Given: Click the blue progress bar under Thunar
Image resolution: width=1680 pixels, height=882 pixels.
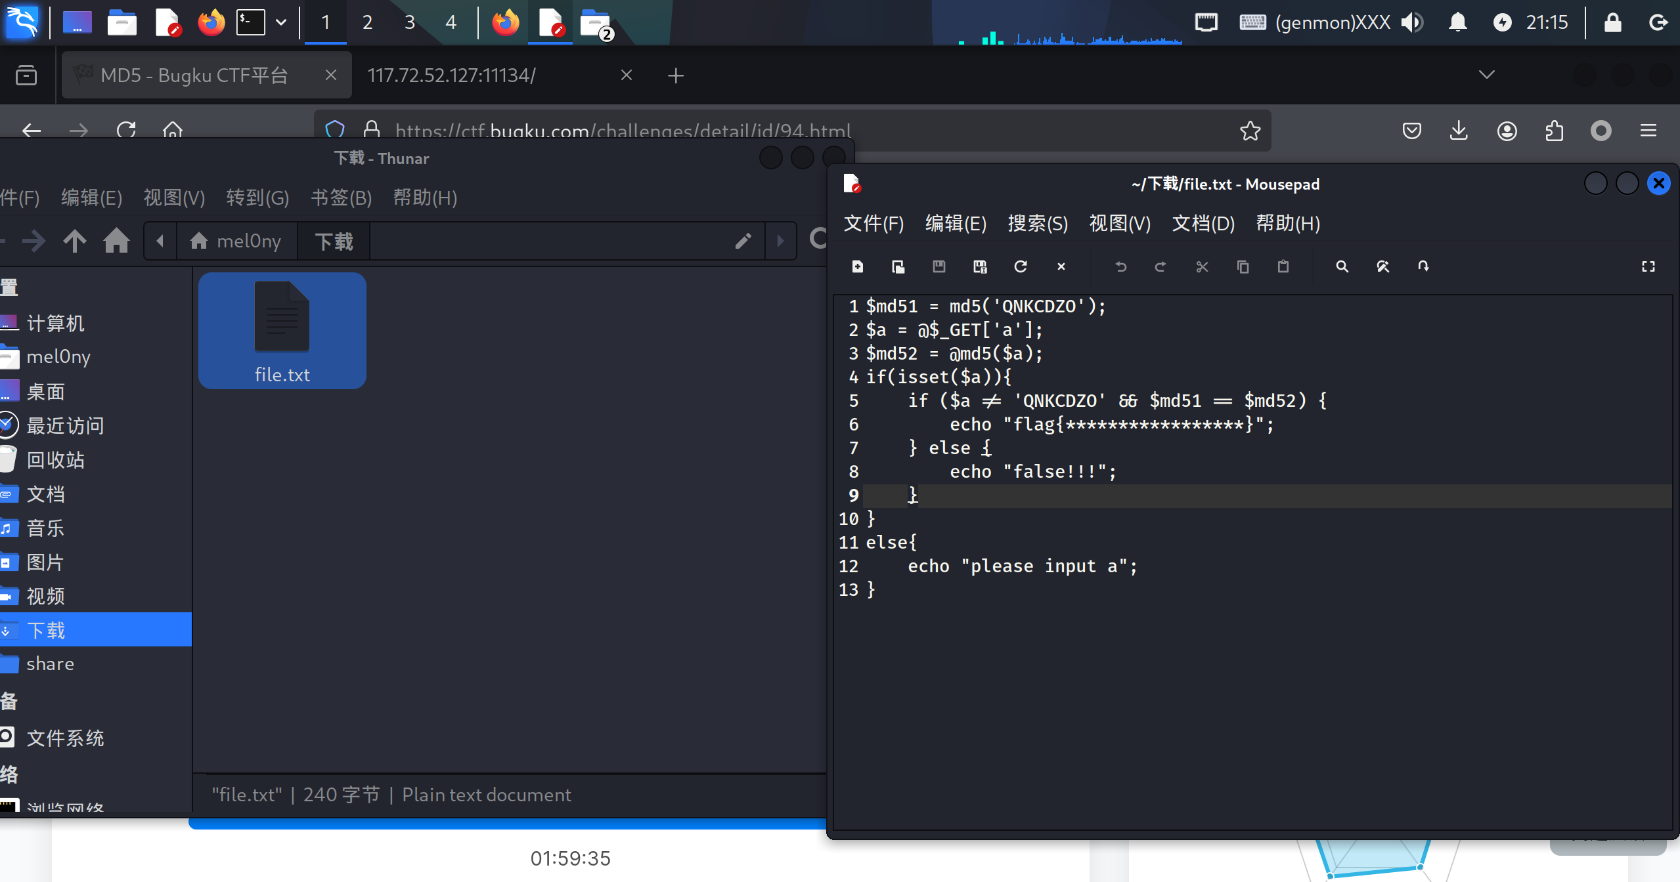Looking at the screenshot, I should click(x=506, y=824).
